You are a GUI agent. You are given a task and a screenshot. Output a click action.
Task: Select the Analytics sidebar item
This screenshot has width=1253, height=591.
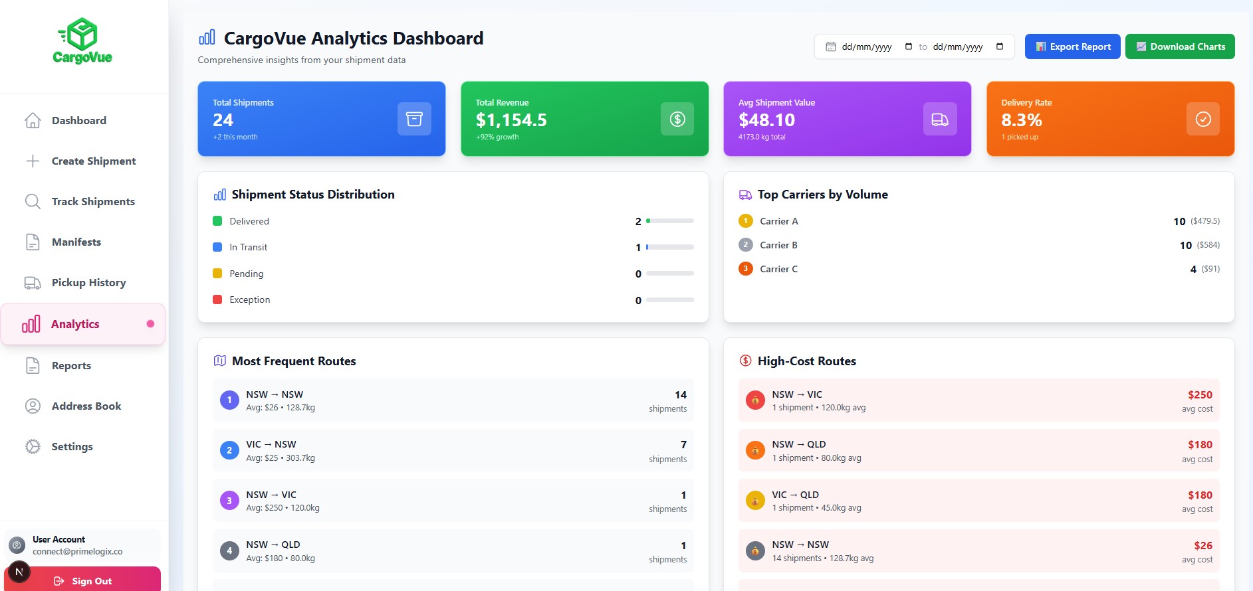[83, 324]
